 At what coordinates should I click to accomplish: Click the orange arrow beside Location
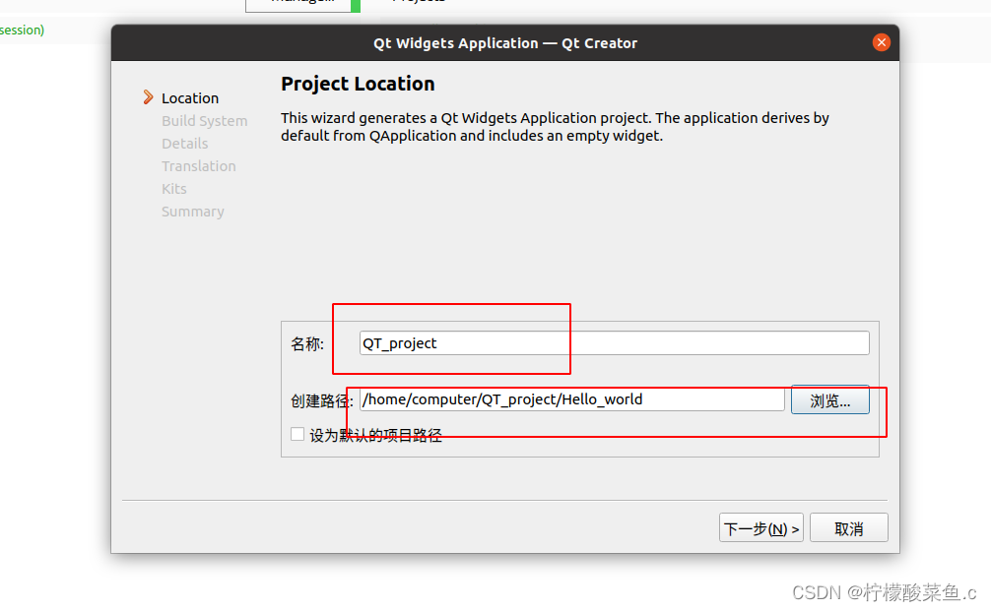(148, 97)
